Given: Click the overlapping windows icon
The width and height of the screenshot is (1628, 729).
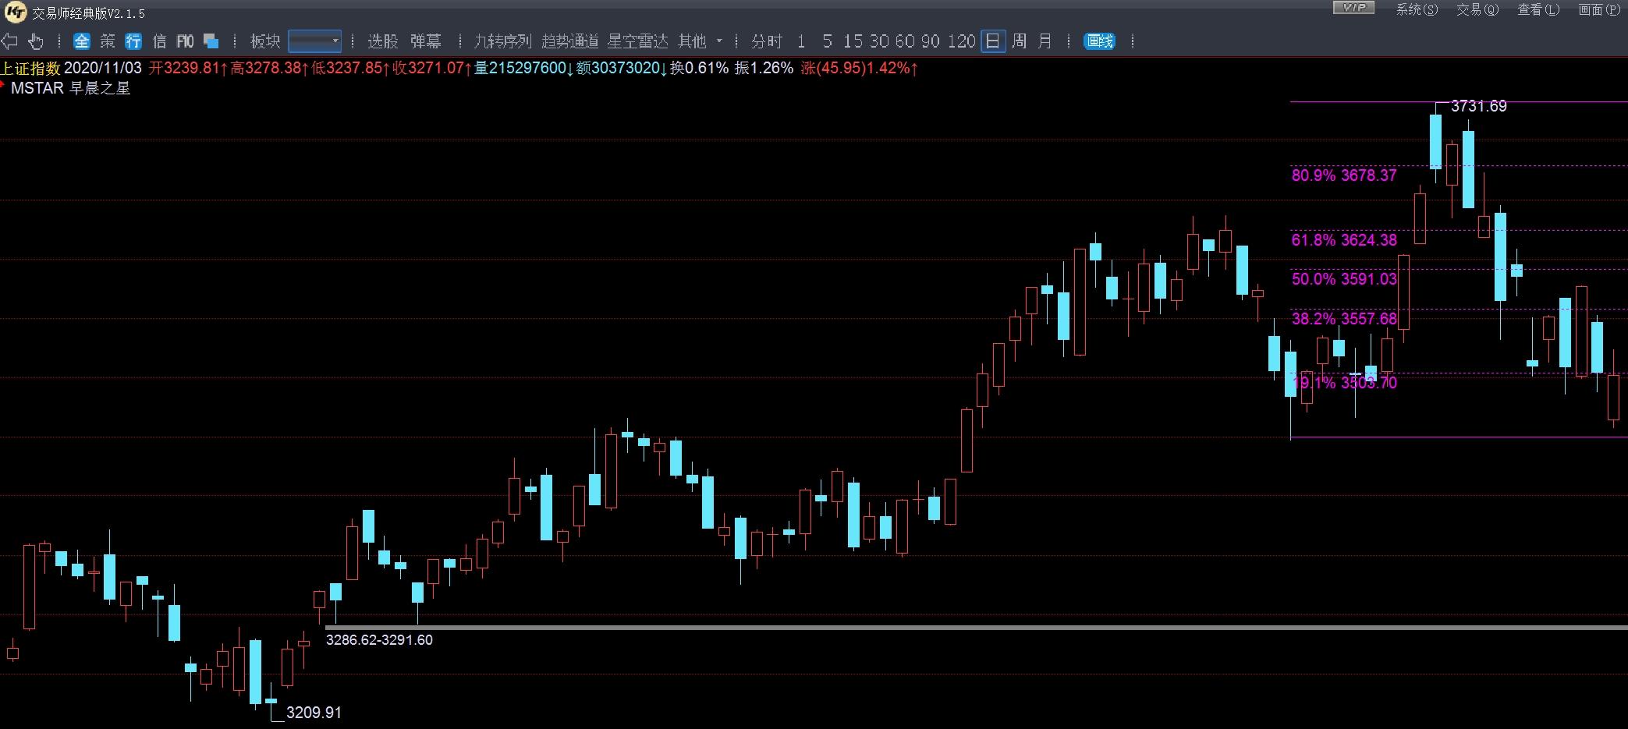Looking at the screenshot, I should pyautogui.click(x=211, y=41).
